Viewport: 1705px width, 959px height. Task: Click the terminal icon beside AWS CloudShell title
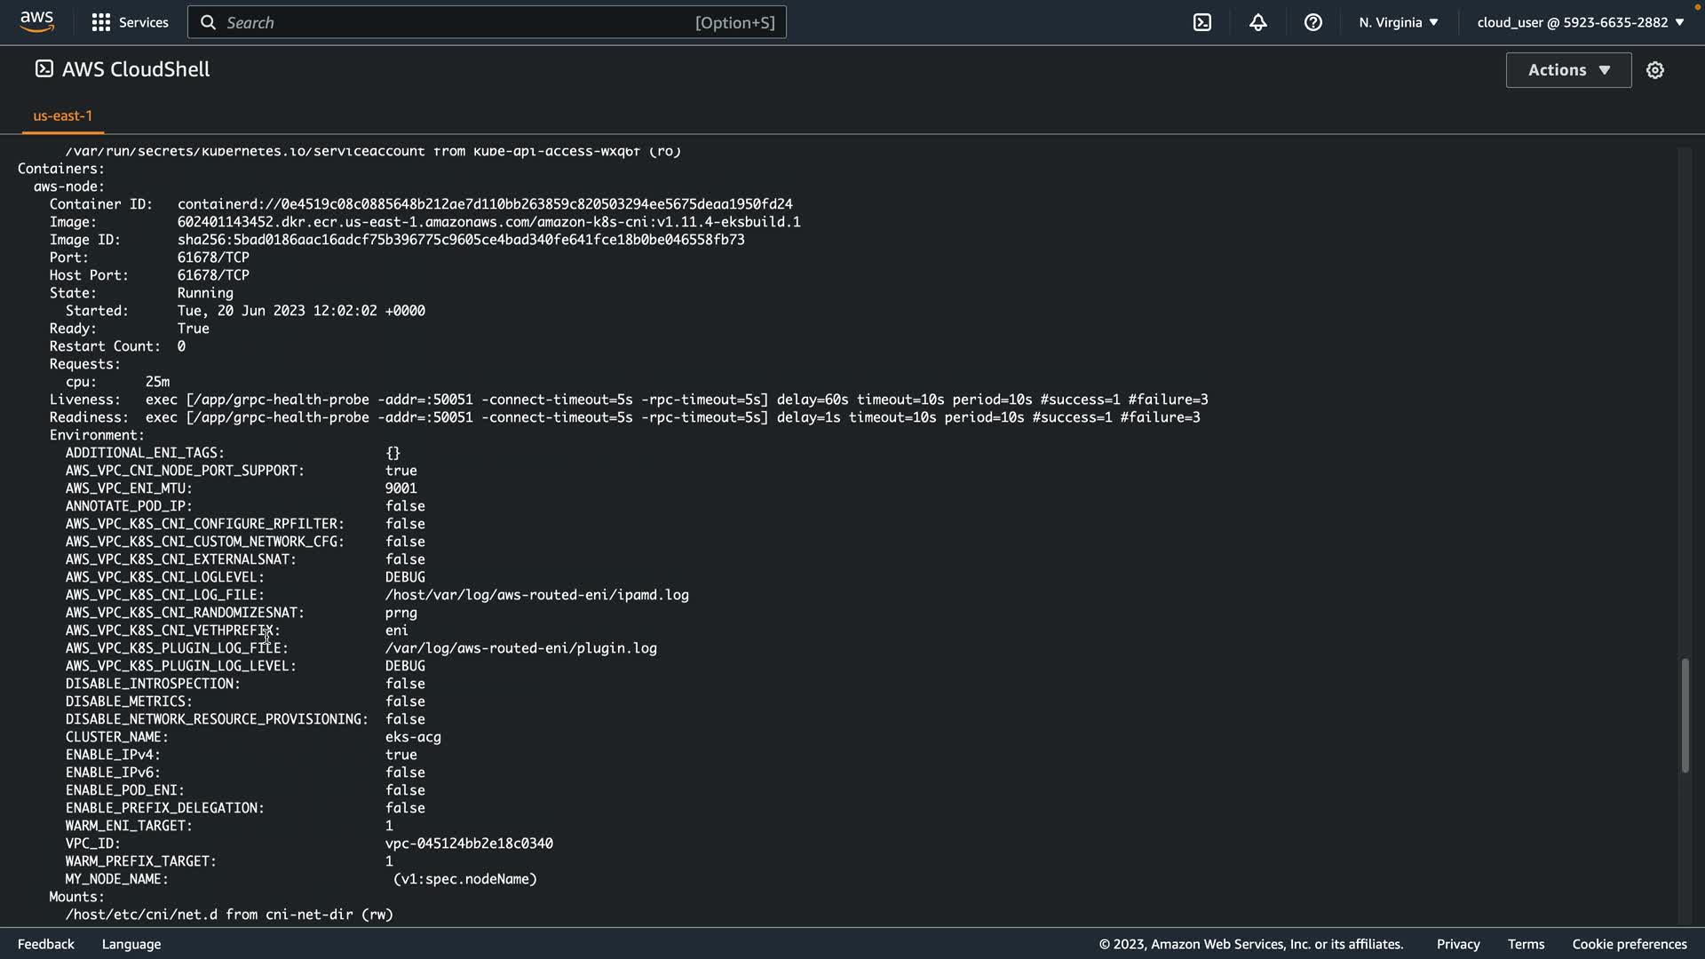[x=44, y=69]
